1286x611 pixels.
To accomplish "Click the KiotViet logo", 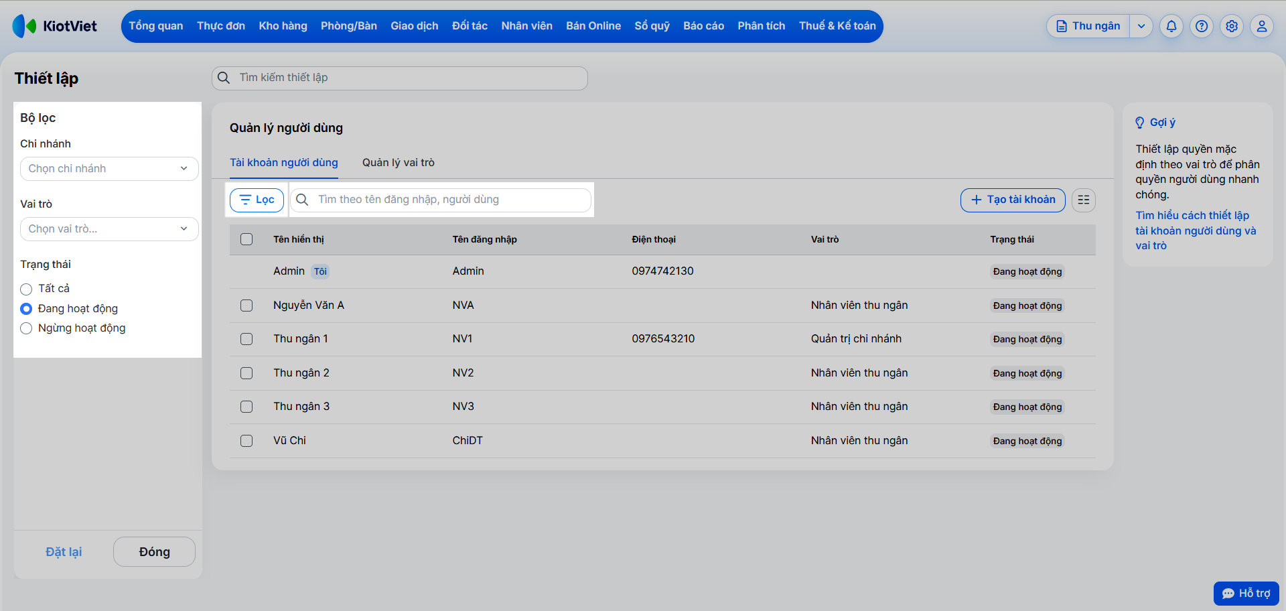I will point(55,26).
